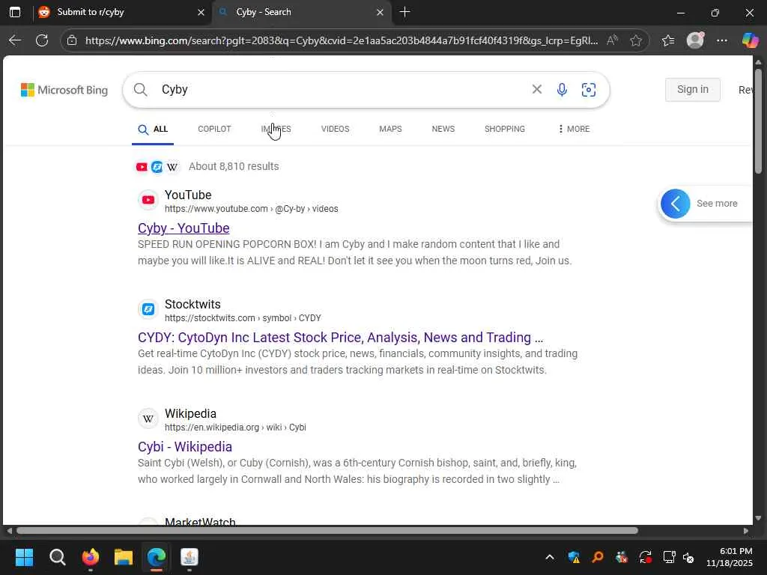Click inside the Bing search input

point(342,90)
